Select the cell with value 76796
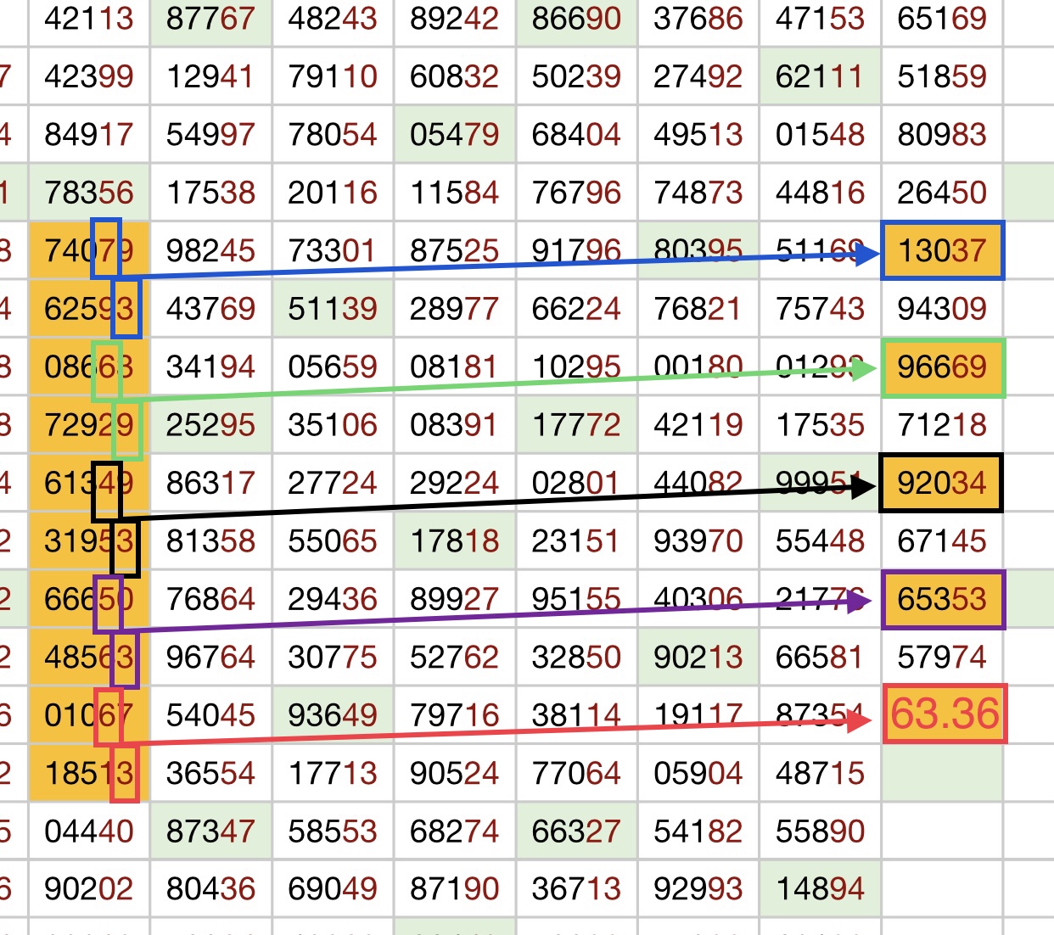 coord(576,193)
